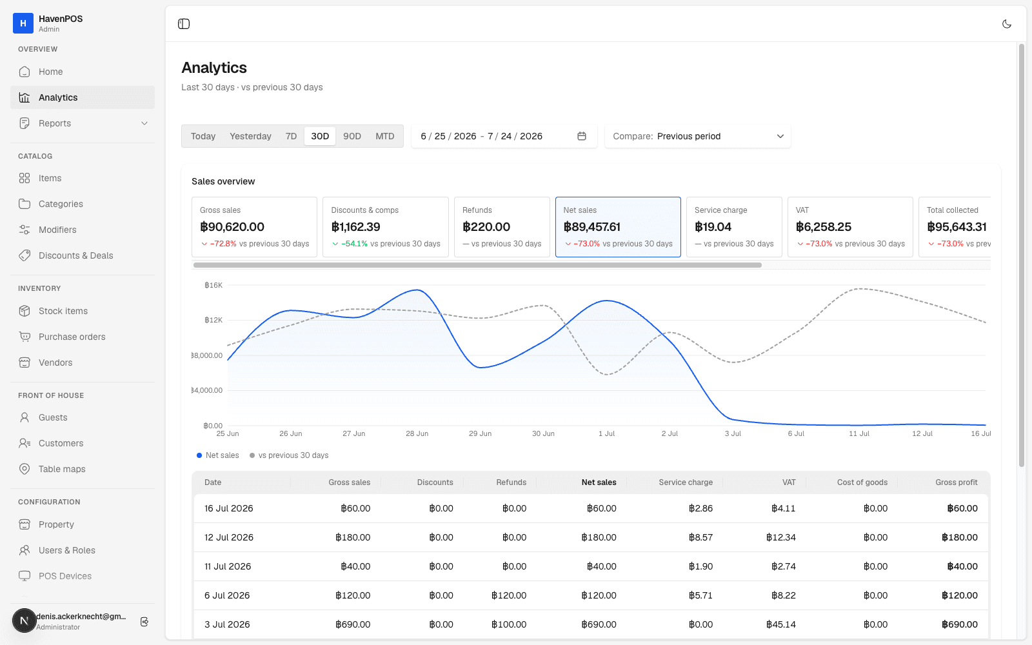Select the Gross sales metric card
1032x645 pixels.
(x=254, y=227)
